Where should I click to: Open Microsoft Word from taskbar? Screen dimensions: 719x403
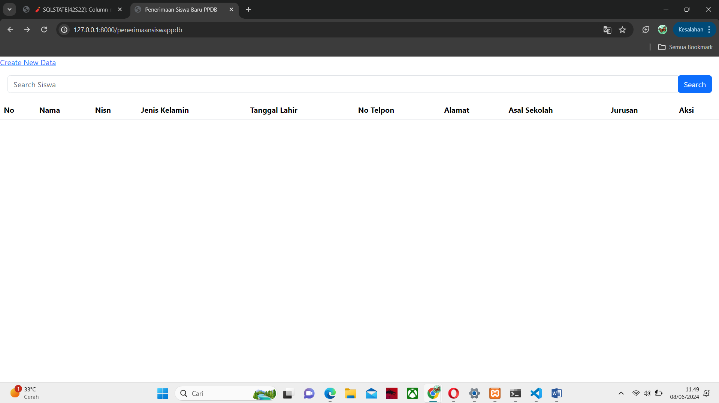click(x=556, y=393)
